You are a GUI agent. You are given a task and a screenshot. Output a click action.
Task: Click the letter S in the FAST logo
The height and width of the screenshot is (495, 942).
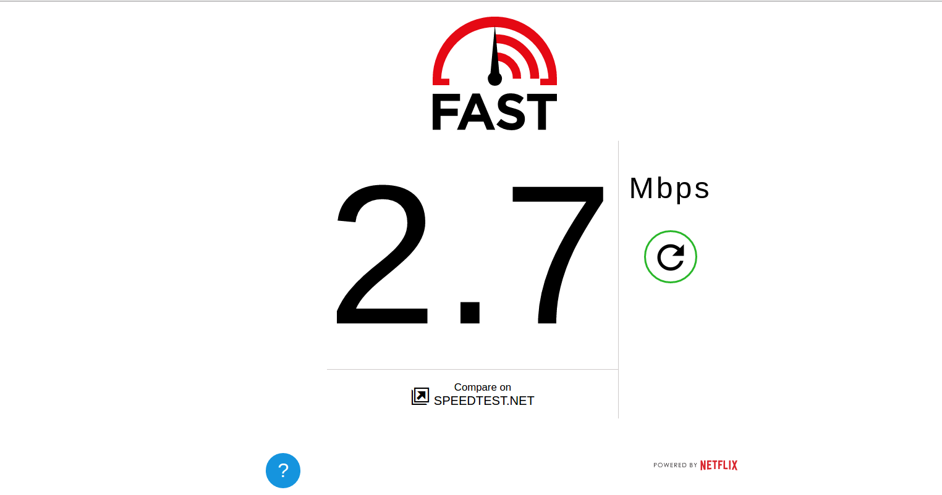[x=511, y=112]
